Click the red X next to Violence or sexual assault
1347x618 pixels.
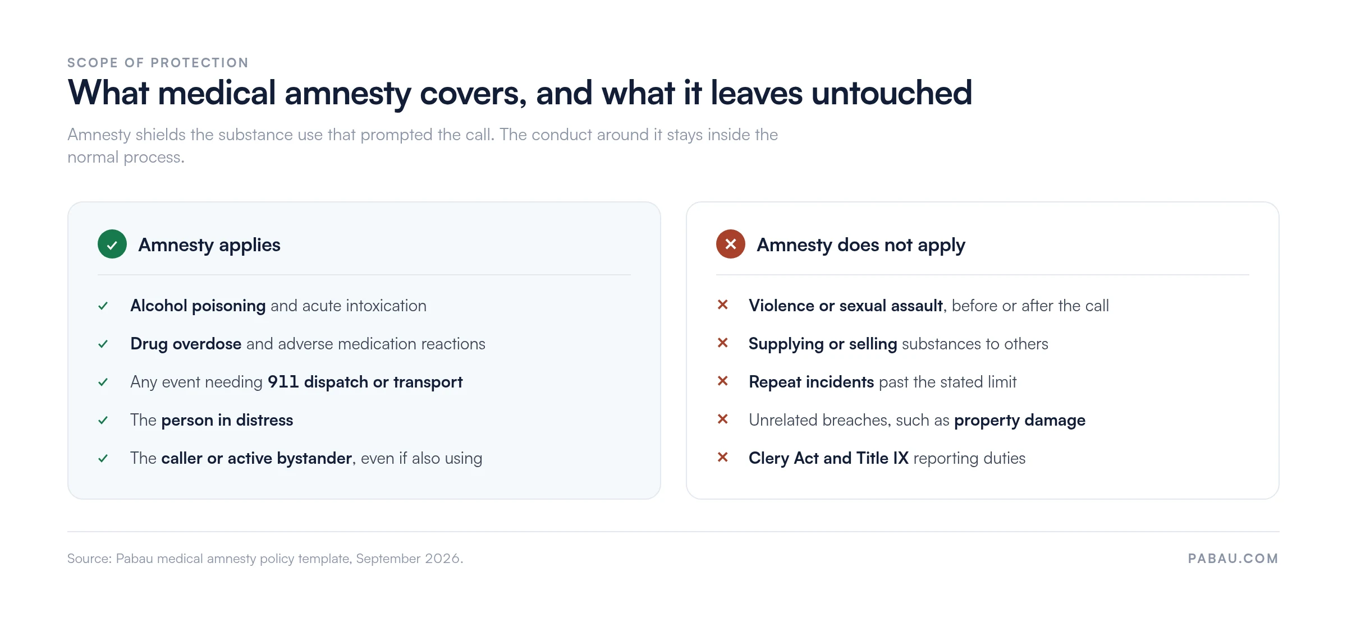[x=723, y=305]
